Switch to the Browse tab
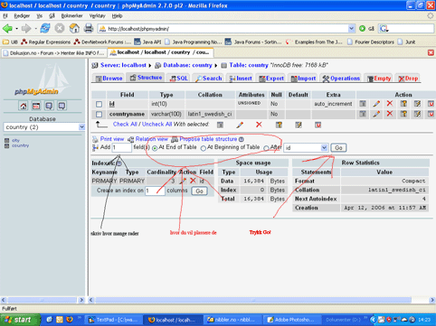 (x=109, y=79)
